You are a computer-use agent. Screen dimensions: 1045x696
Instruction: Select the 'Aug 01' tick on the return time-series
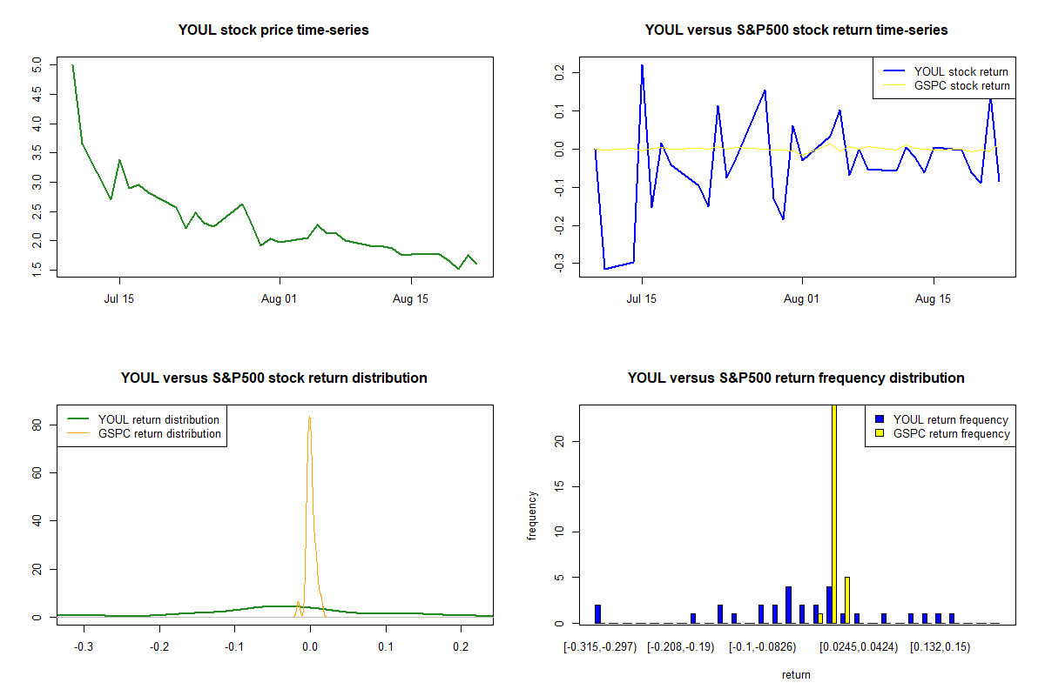tap(802, 298)
